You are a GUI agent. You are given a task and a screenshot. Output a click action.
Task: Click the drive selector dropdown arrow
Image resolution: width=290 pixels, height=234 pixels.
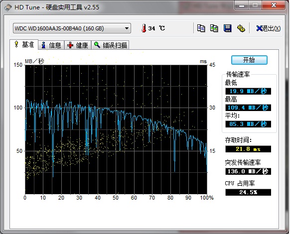pos(127,28)
